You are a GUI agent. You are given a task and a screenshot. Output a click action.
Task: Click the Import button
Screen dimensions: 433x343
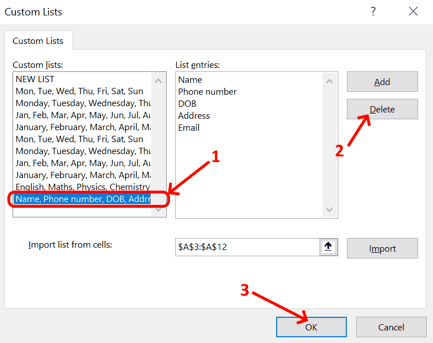[x=382, y=248]
